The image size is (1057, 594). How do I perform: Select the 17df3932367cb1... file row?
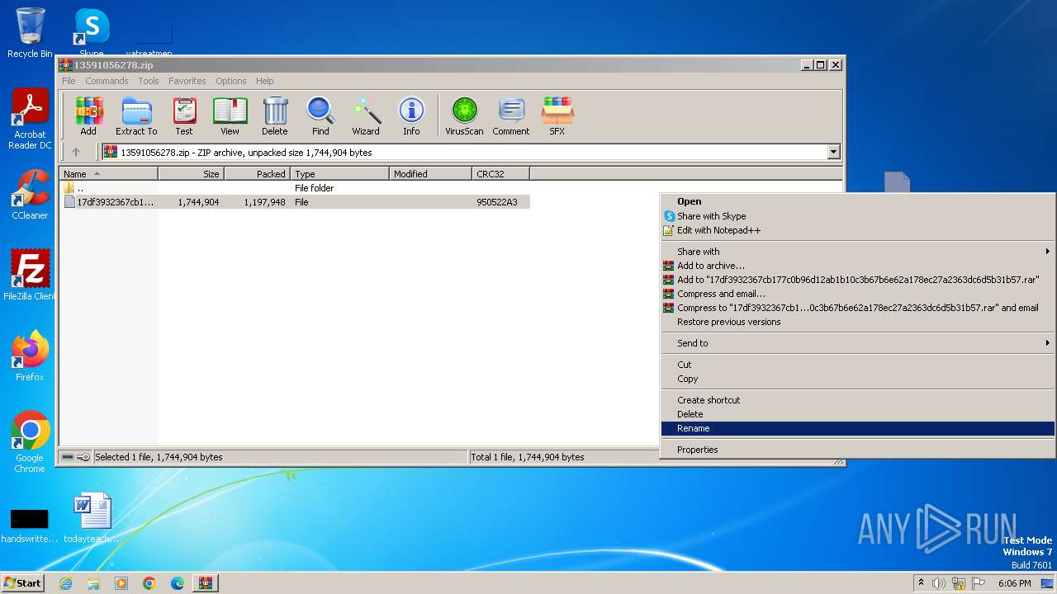coord(295,202)
